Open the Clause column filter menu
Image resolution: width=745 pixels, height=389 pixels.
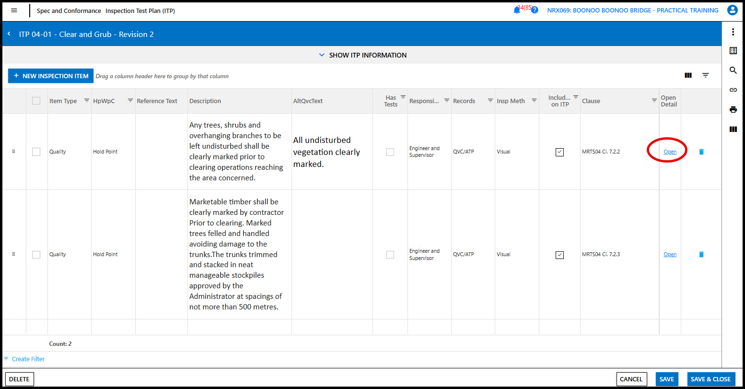click(654, 100)
